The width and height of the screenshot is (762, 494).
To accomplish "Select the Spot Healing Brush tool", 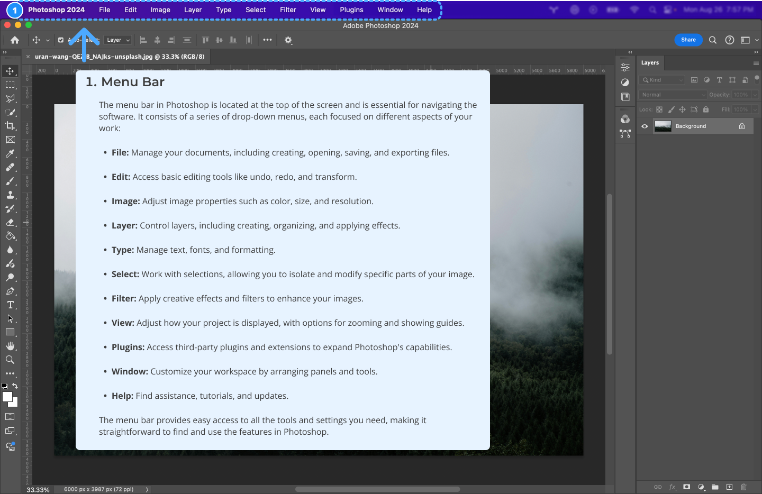I will click(x=10, y=167).
